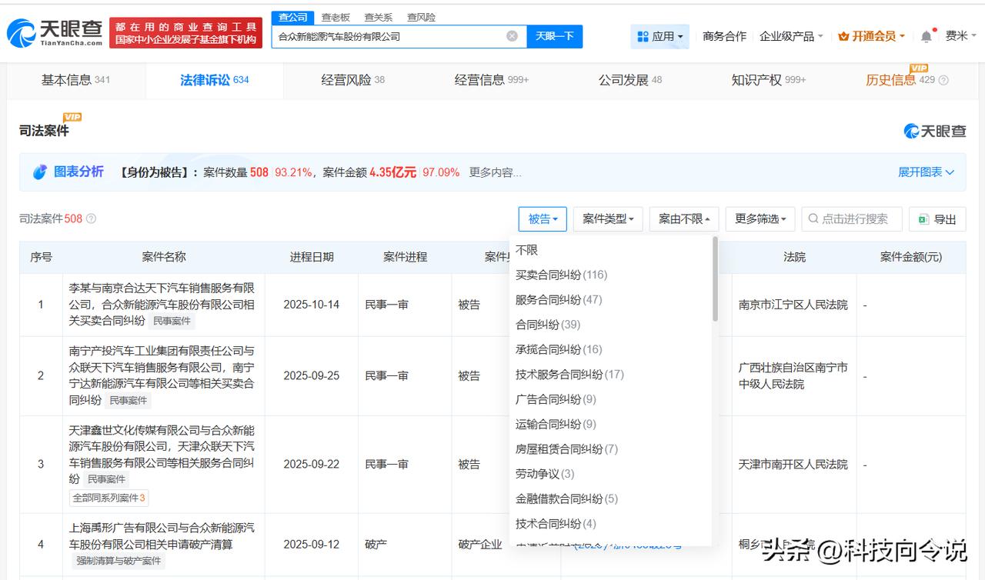
Task: Click 南京市江宁区人民法院 court cell
Action: 793,305
